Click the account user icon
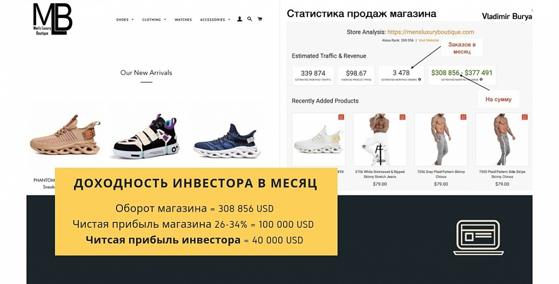The image size is (559, 284). (x=239, y=19)
